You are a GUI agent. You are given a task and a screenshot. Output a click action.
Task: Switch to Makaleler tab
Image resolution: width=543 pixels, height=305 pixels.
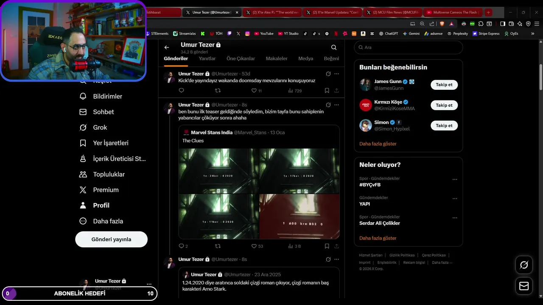[277, 59]
